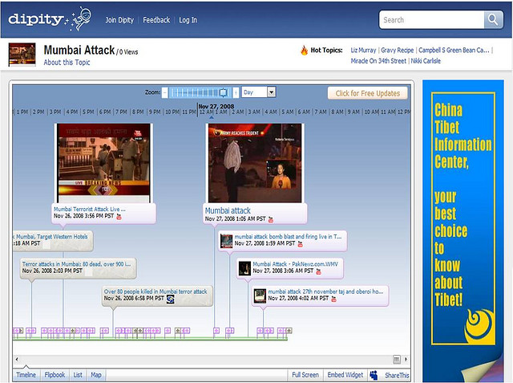This screenshot has height=383, width=513.
Task: Switch to the Flipbook tab
Action: pyautogui.click(x=55, y=375)
